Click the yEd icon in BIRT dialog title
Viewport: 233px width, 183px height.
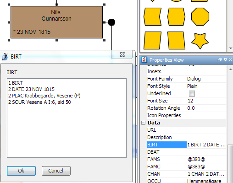point(5,57)
